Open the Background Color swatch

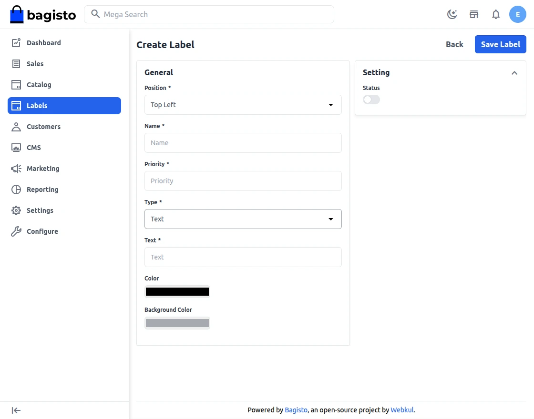click(x=177, y=323)
